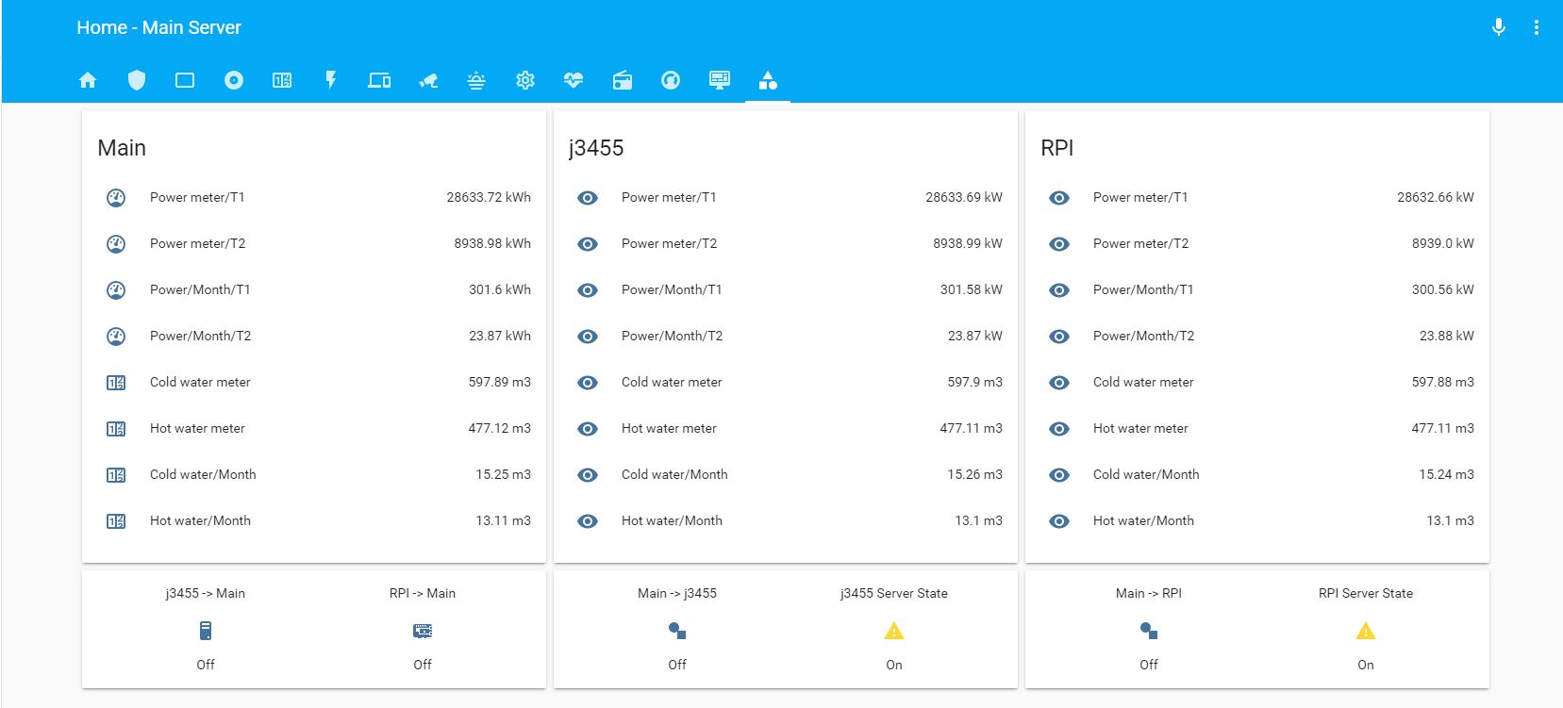This screenshot has width=1563, height=708.
Task: Click the RPI card title
Action: pos(1057,148)
